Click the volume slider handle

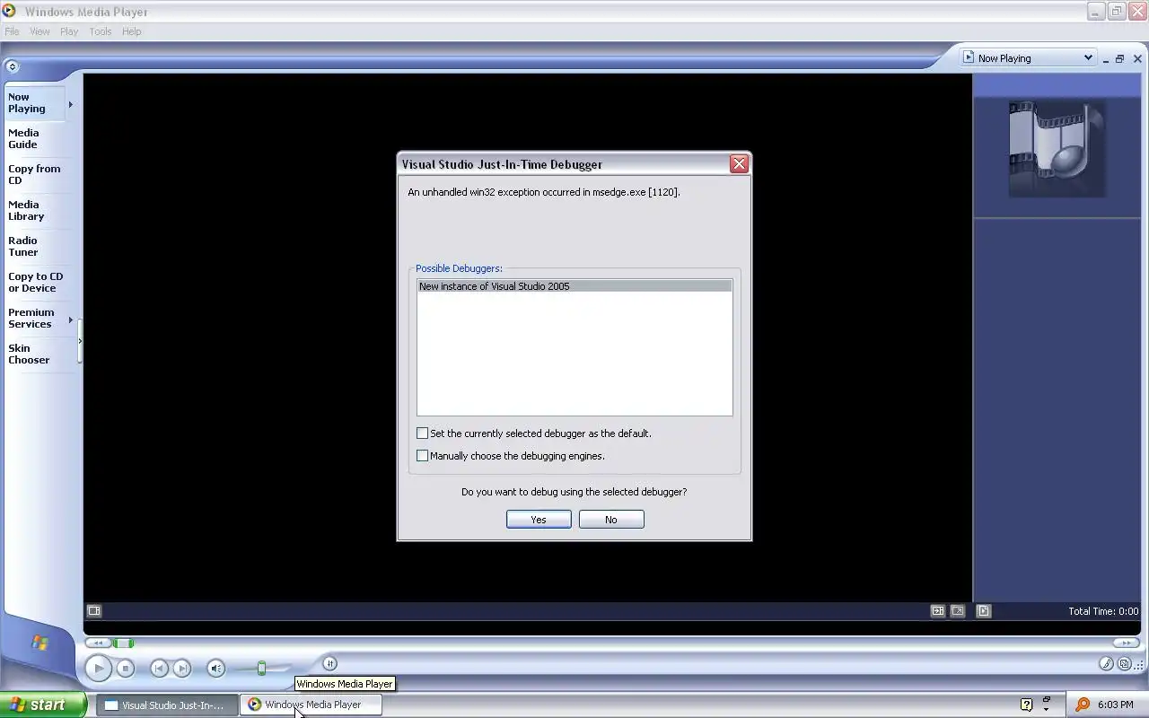coord(261,668)
